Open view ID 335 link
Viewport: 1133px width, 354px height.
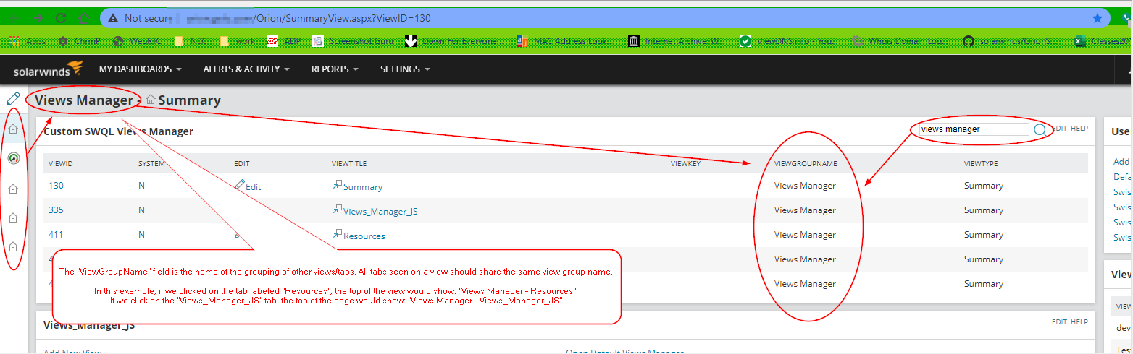pyautogui.click(x=56, y=210)
